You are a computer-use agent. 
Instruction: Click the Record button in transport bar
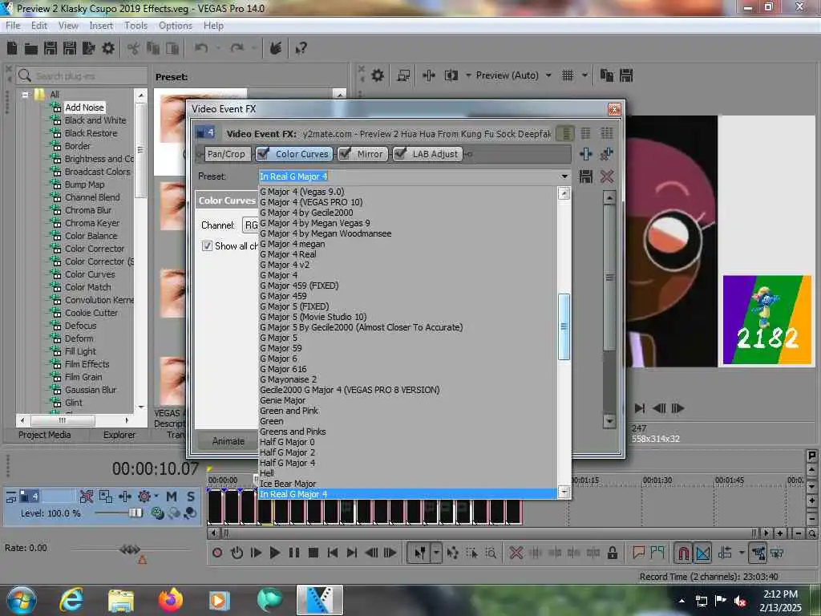(x=217, y=553)
